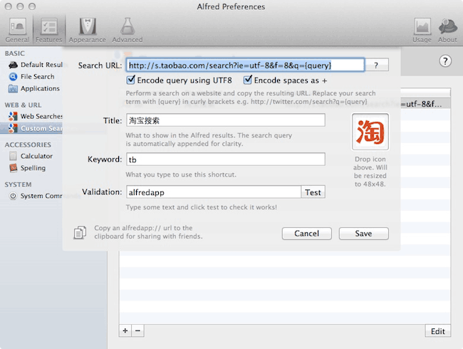Toggle Encode query using UTF8 checkbox
This screenshot has width=463, height=349.
[x=130, y=80]
